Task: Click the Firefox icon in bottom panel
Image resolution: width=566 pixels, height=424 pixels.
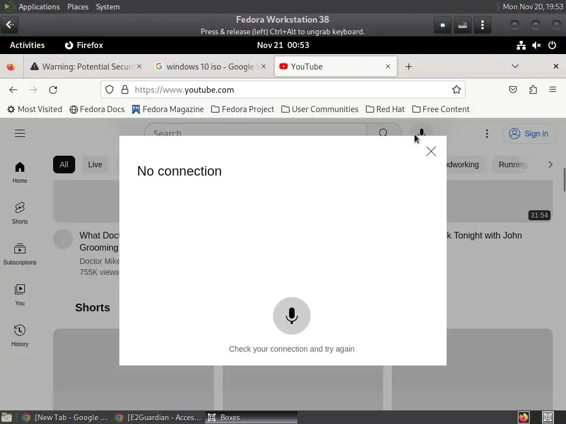Action: point(523,417)
